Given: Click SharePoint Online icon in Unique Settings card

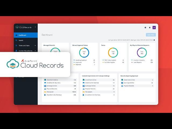Looking at the screenshot, I should [84, 80].
